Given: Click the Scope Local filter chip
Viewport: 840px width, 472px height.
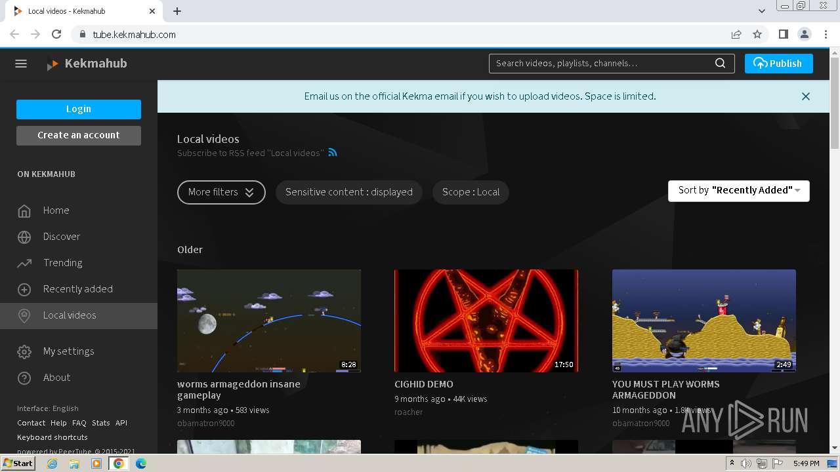Looking at the screenshot, I should pyautogui.click(x=471, y=192).
